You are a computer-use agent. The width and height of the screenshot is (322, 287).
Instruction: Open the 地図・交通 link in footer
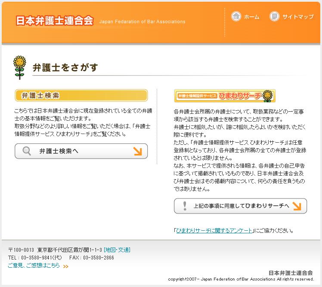coord(117,250)
